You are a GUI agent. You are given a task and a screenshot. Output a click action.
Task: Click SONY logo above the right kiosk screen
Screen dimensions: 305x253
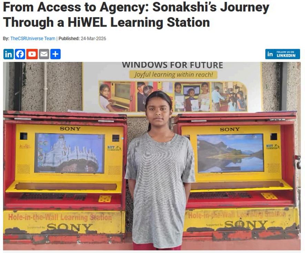(x=230, y=129)
